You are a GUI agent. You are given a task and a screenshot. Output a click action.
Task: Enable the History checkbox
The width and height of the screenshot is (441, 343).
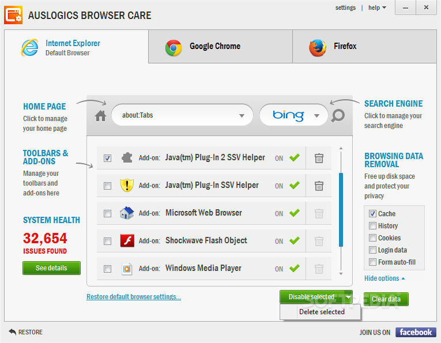click(372, 226)
